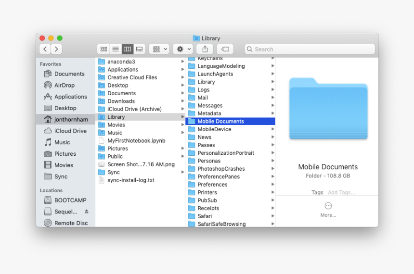Click the large Mobile Documents folder preview
The width and height of the screenshot is (414, 274).
click(x=328, y=108)
